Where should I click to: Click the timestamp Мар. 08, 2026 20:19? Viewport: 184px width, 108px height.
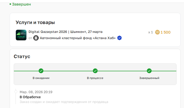click(36, 92)
